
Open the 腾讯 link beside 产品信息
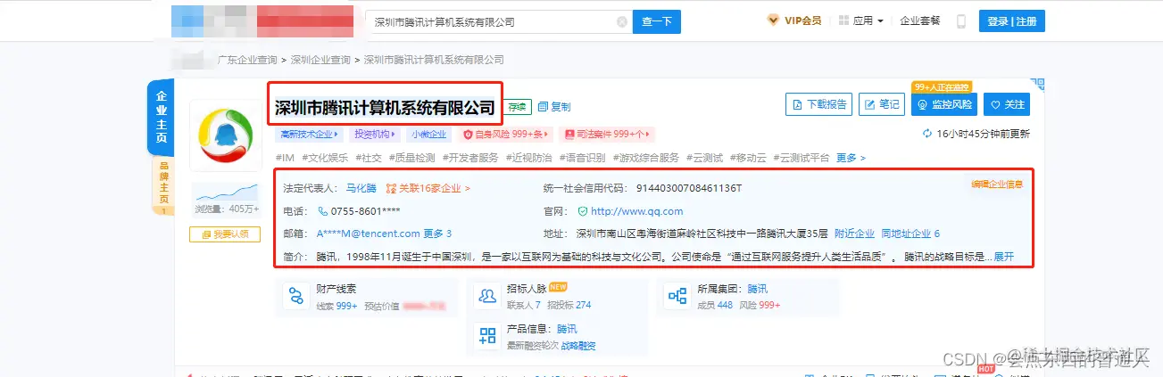[567, 329]
